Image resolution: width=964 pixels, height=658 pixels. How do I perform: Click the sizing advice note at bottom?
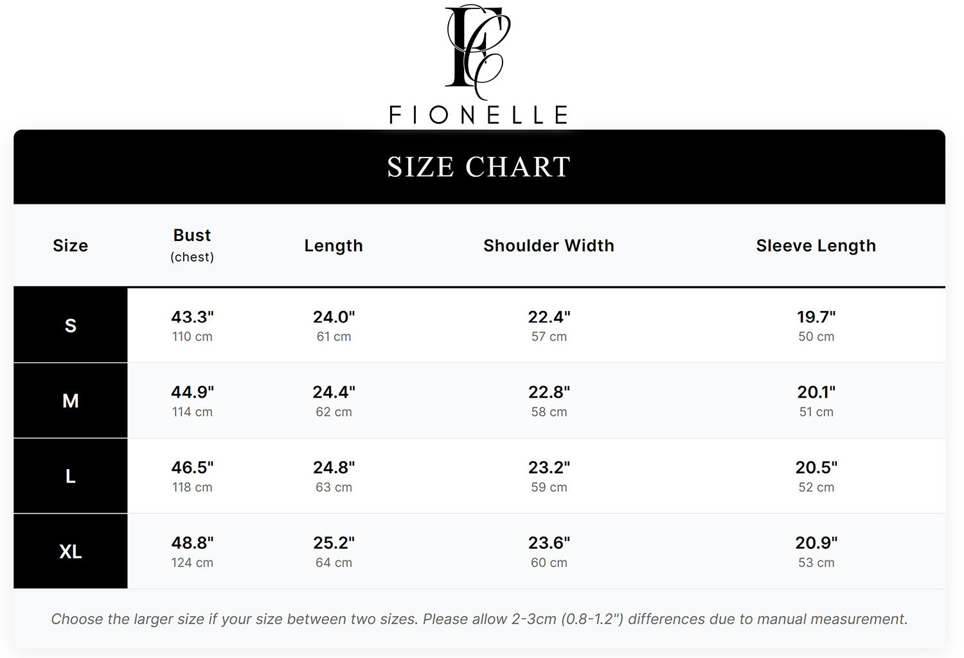(479, 619)
